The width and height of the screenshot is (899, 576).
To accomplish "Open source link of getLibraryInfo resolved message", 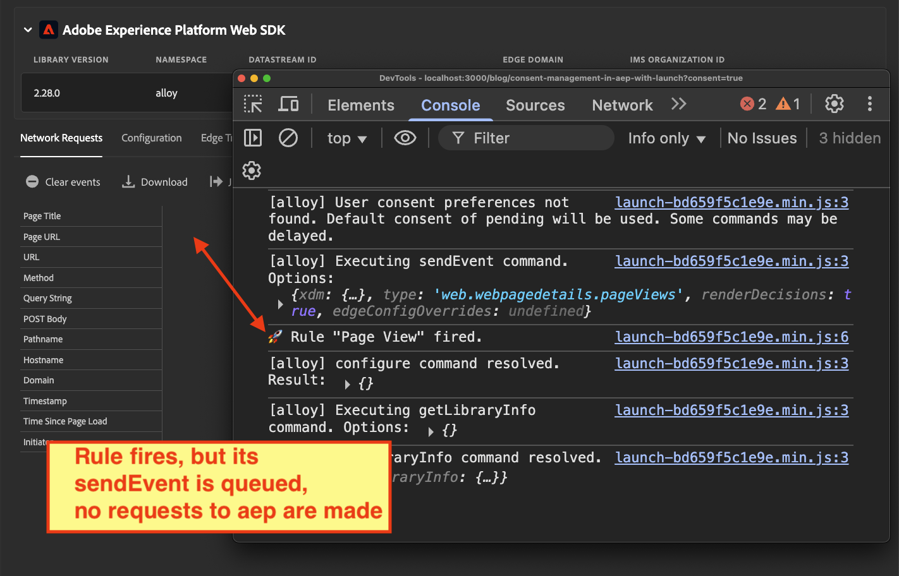I will [731, 457].
